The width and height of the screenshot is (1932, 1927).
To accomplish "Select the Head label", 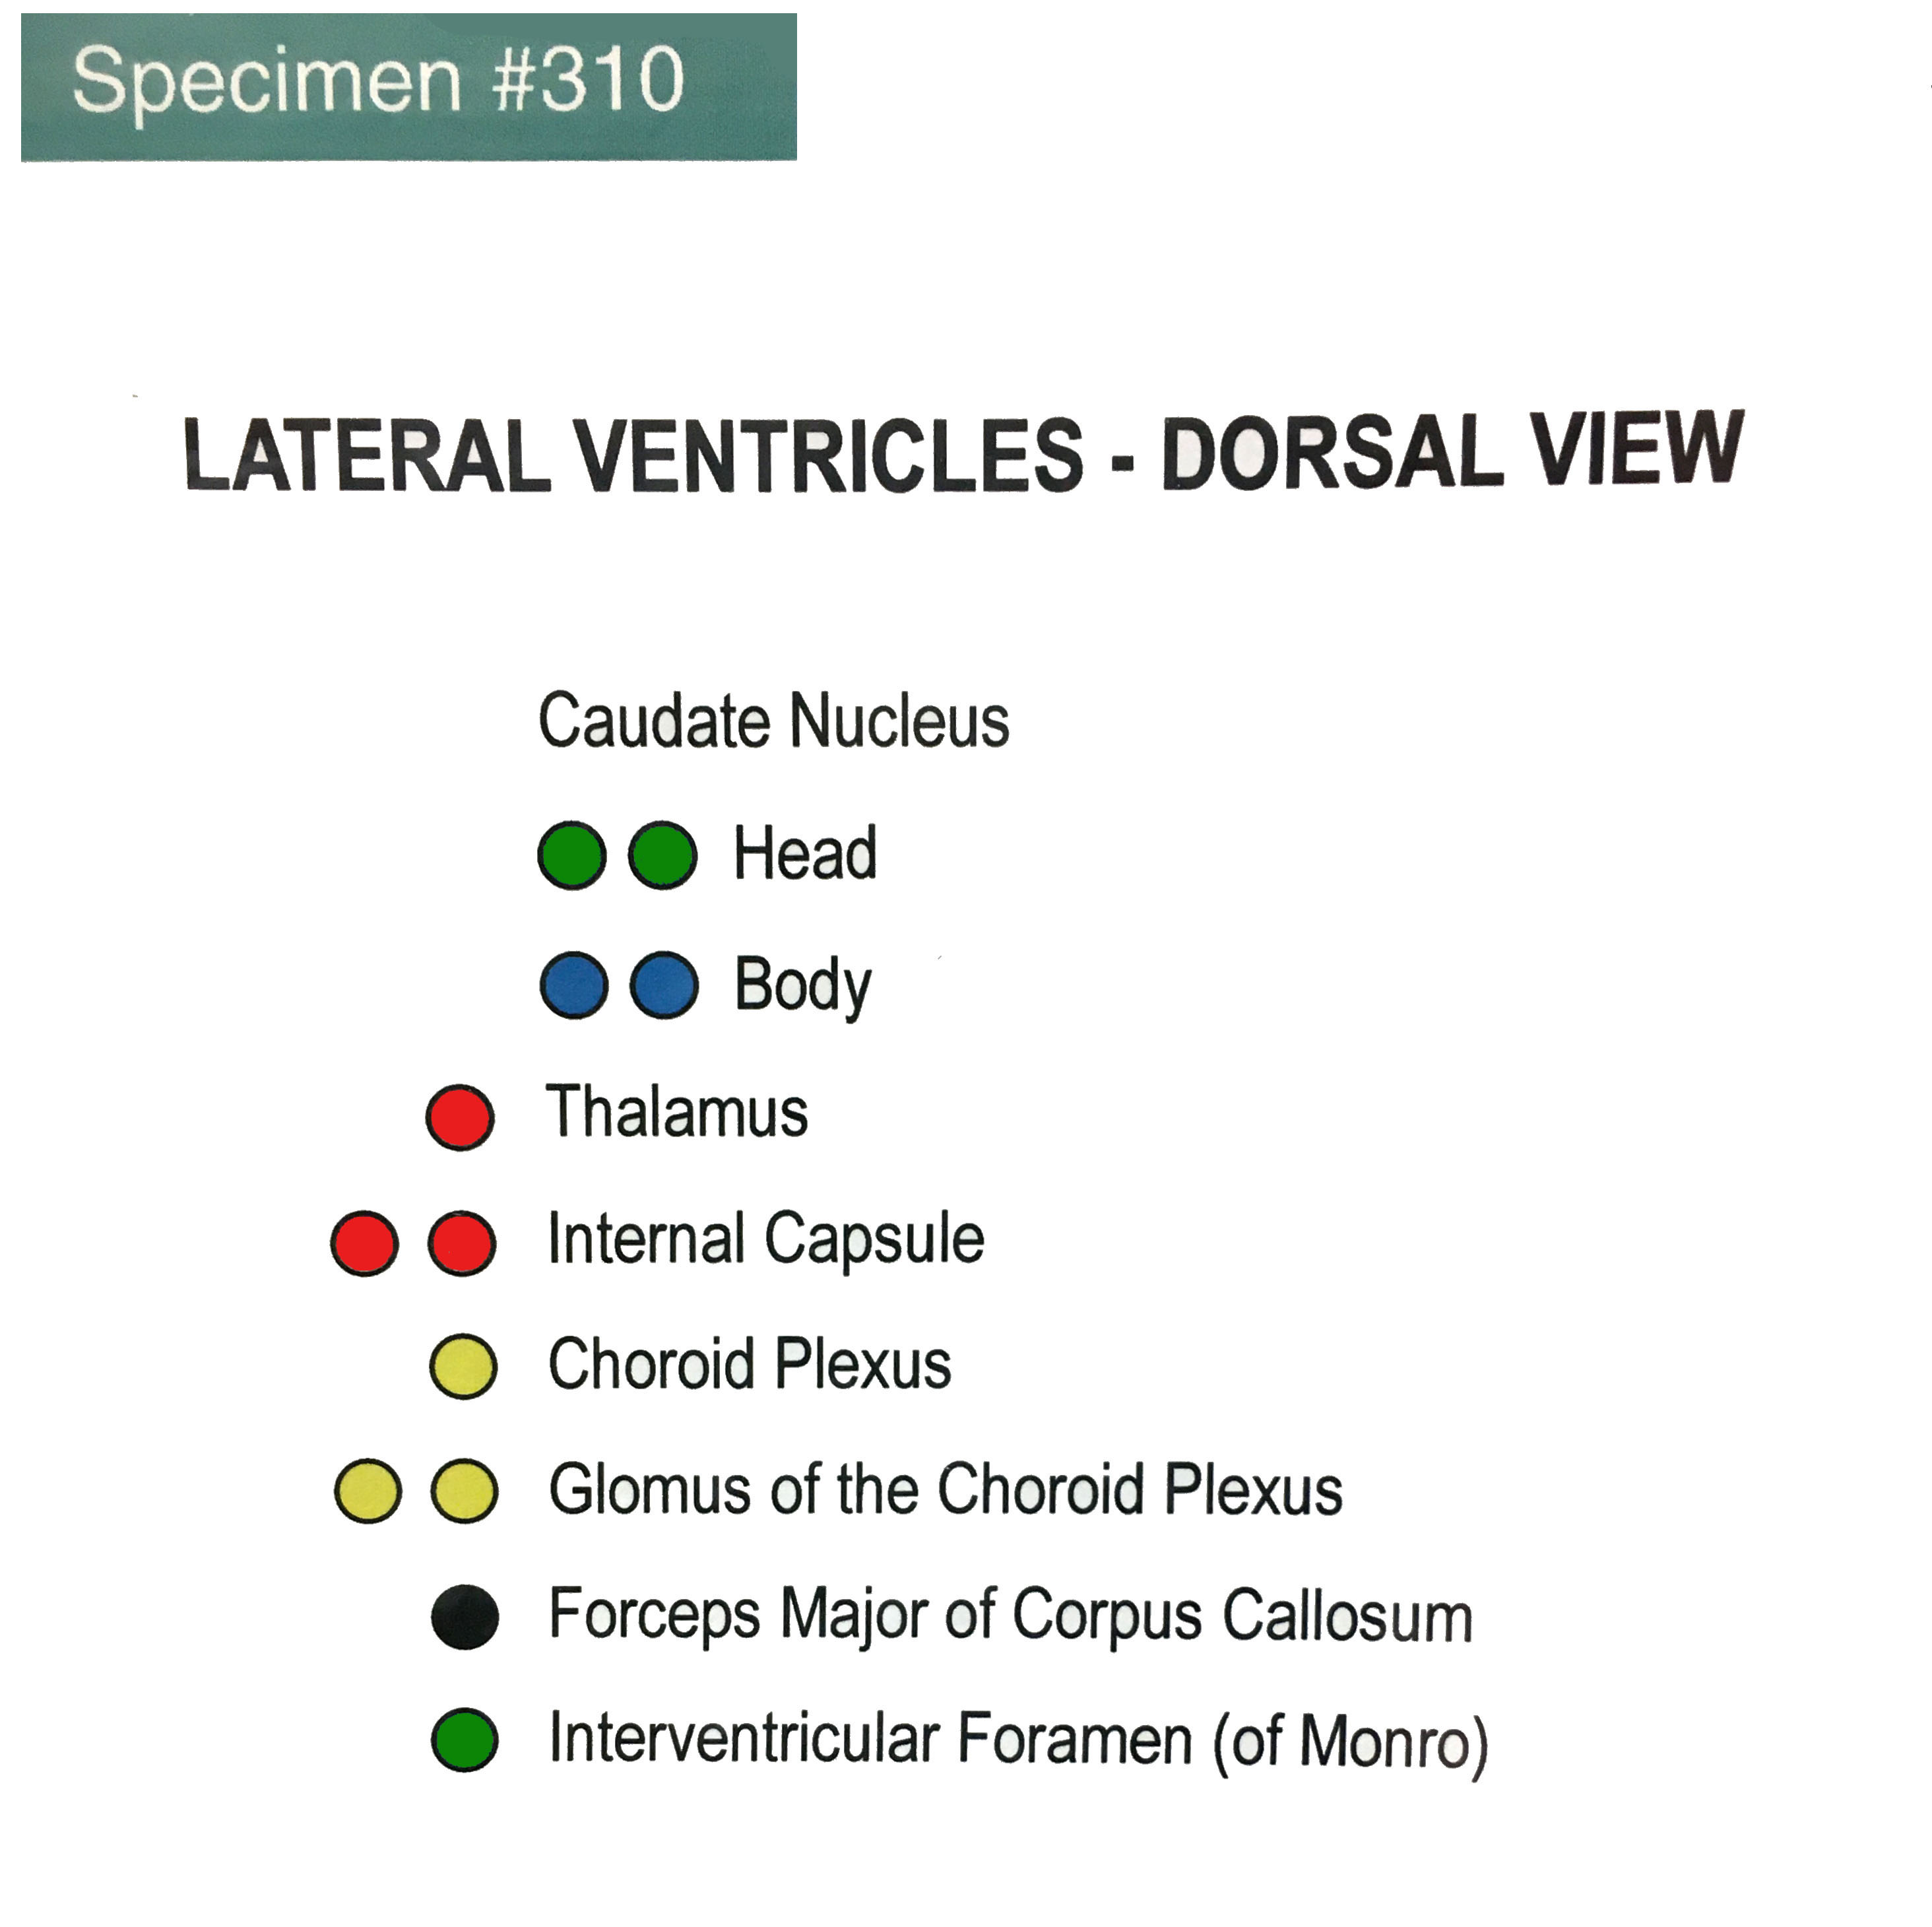I will click(805, 853).
